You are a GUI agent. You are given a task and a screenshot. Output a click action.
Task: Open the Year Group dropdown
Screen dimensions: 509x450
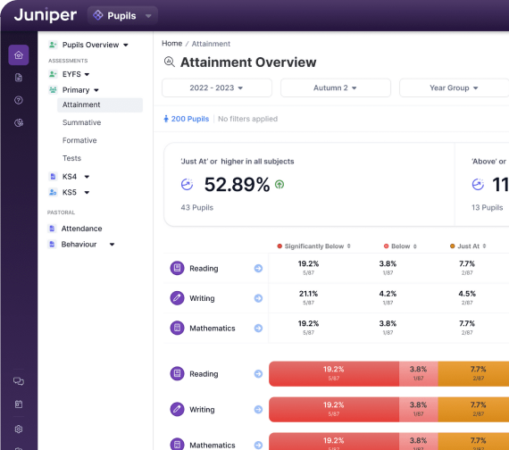pyautogui.click(x=454, y=87)
